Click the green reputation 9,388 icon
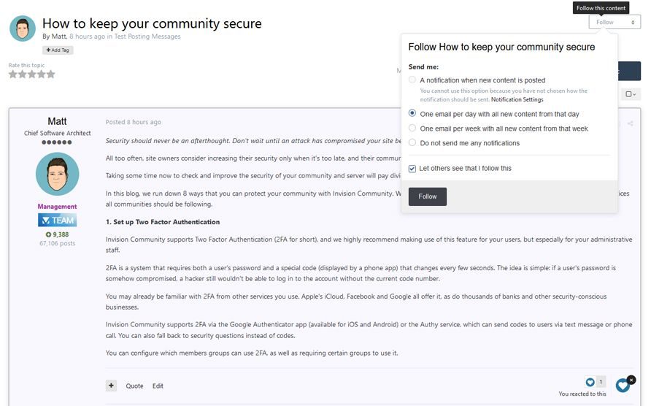This screenshot has width=651, height=406. (49, 234)
